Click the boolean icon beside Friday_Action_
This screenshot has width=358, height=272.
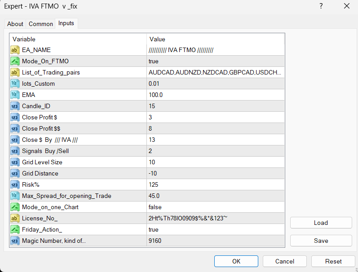click(15, 229)
